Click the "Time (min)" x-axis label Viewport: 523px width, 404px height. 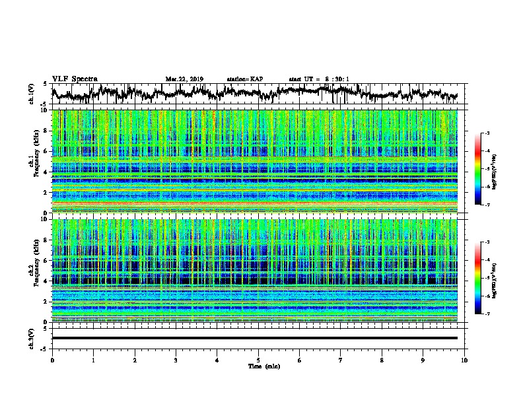click(264, 366)
